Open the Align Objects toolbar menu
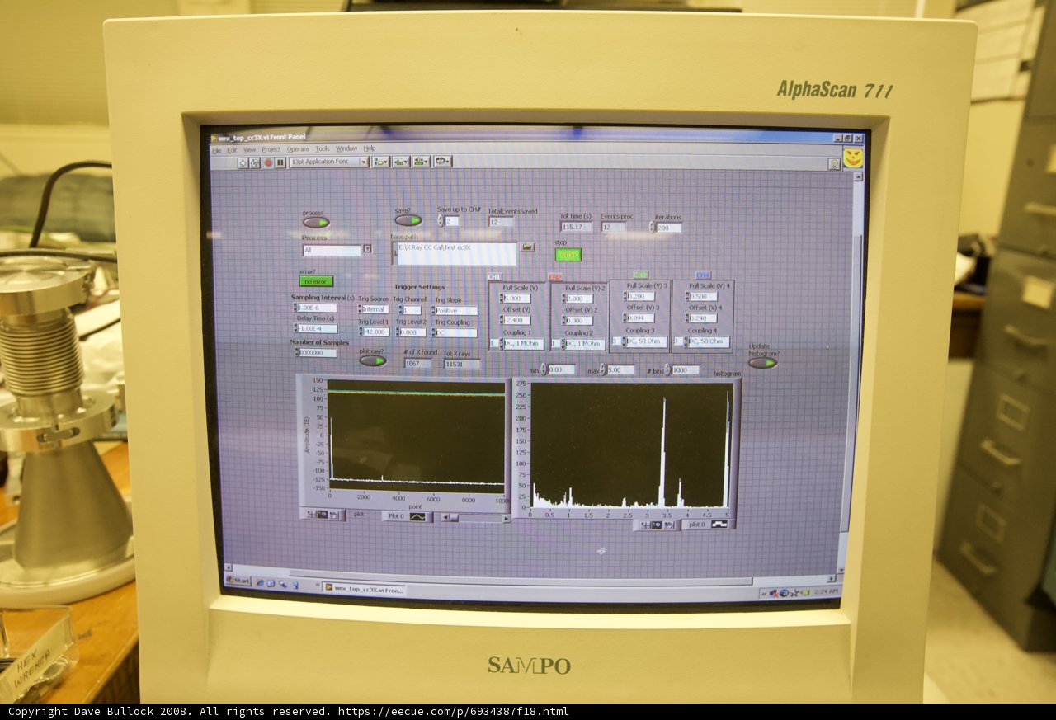Image resolution: width=1056 pixels, height=720 pixels. point(380,162)
